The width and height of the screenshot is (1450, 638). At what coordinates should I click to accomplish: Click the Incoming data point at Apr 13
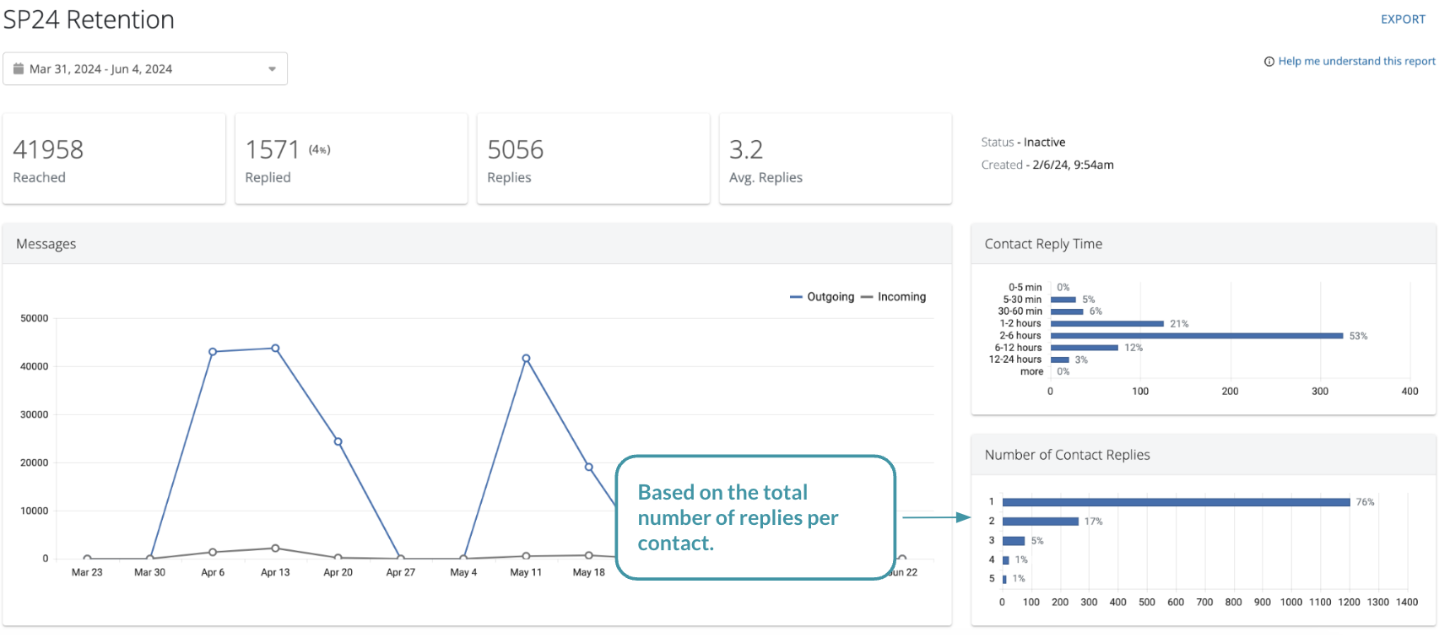(275, 549)
